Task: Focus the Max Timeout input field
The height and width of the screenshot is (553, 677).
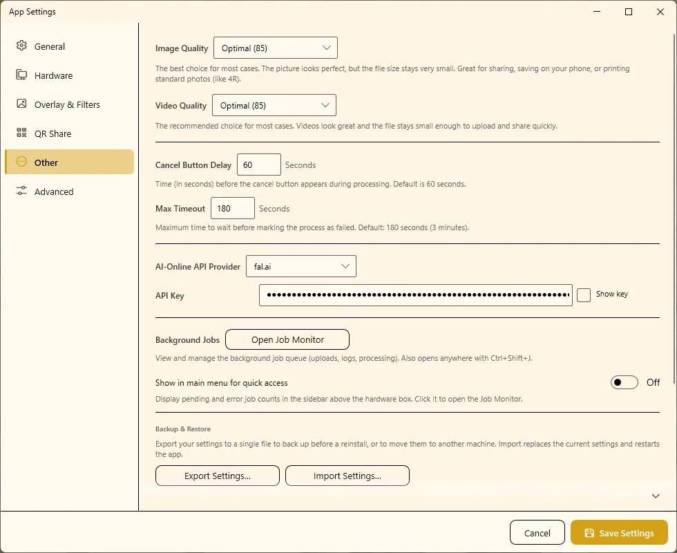Action: click(233, 208)
